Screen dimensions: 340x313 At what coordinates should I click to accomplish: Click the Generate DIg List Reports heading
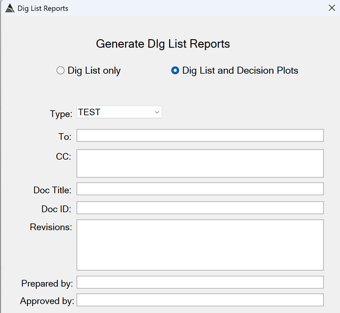[163, 44]
